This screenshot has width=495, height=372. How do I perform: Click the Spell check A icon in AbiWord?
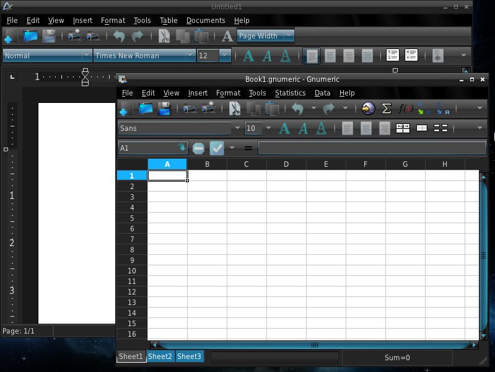click(x=227, y=37)
